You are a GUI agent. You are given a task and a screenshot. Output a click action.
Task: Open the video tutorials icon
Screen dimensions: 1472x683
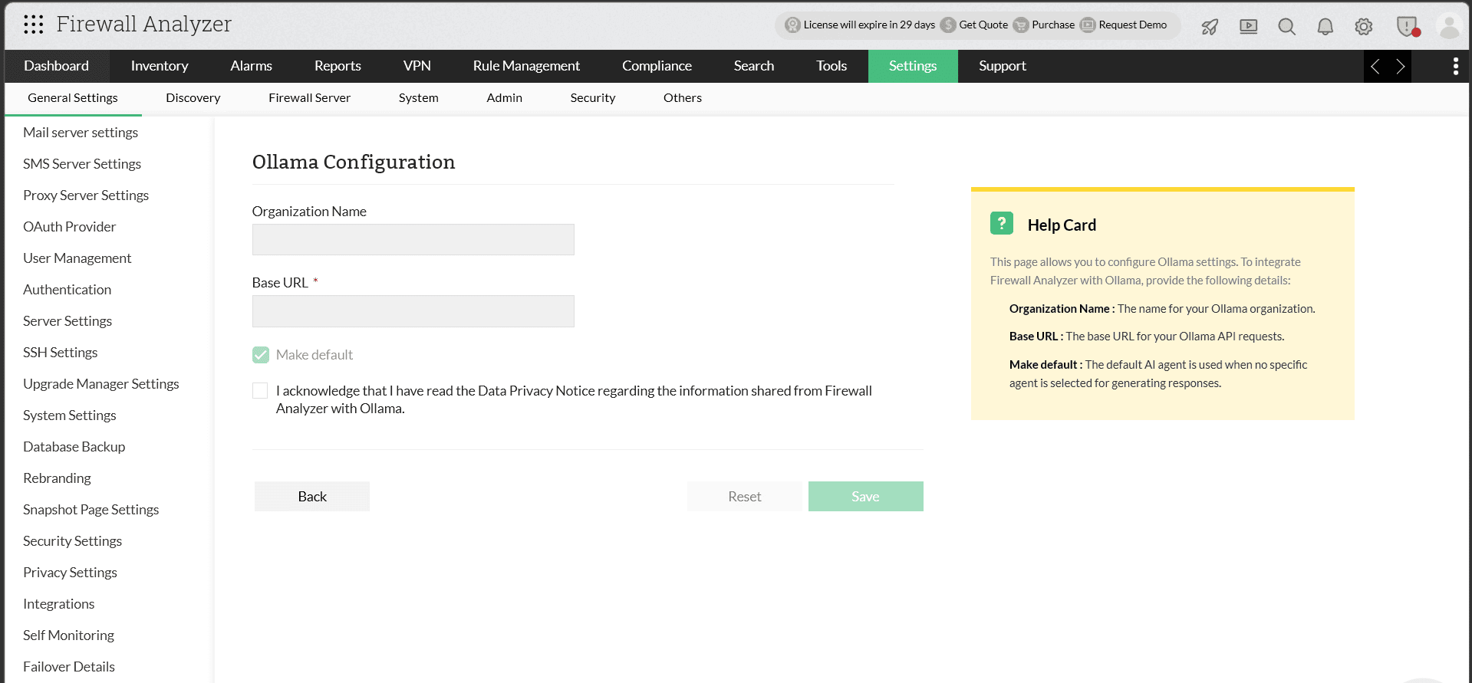[x=1248, y=27]
